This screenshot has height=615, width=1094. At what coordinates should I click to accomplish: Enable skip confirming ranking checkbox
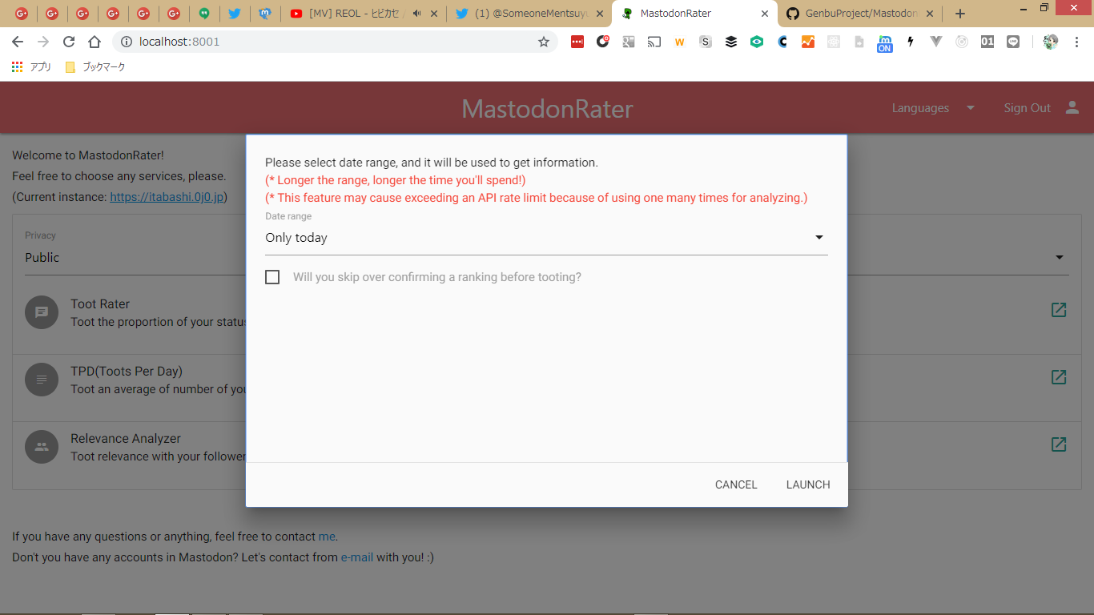pyautogui.click(x=272, y=277)
